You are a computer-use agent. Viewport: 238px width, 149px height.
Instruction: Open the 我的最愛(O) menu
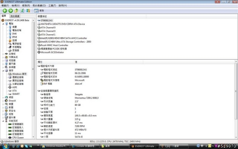click(39, 6)
